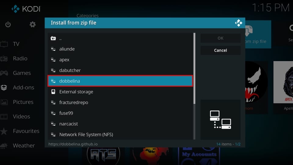Viewport: 293px width, 165px height.
Task: Click the Add-ons box icon
Action: 4,87
